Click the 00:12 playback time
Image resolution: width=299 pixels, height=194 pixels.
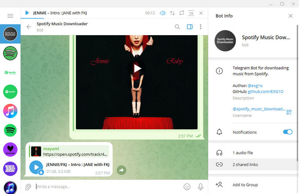click(150, 13)
